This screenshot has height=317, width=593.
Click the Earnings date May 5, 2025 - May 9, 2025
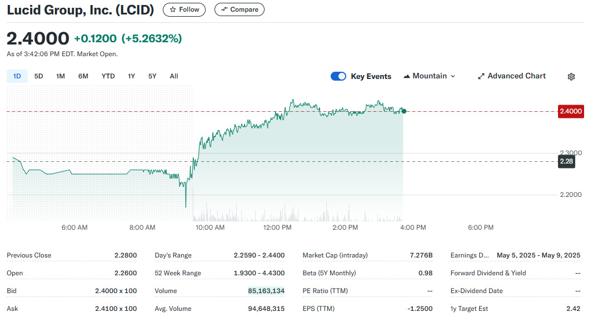pyautogui.click(x=539, y=255)
